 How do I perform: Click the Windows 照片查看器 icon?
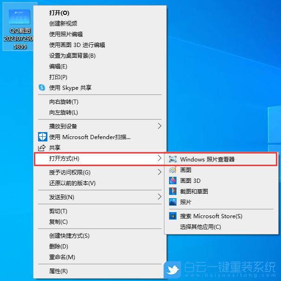[173, 159]
